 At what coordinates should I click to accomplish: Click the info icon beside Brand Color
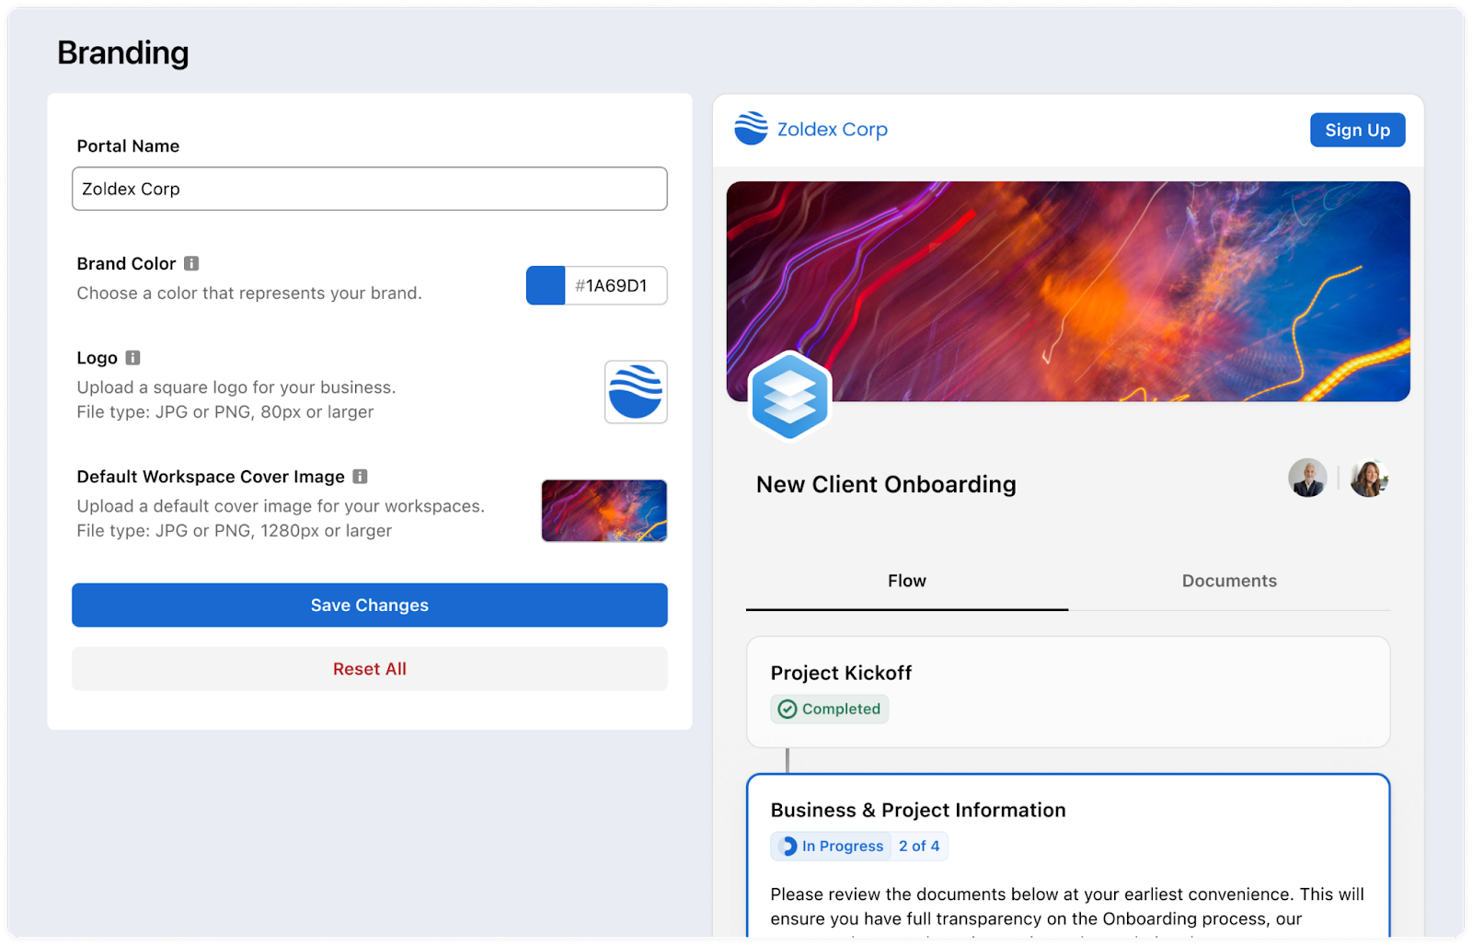tap(191, 263)
